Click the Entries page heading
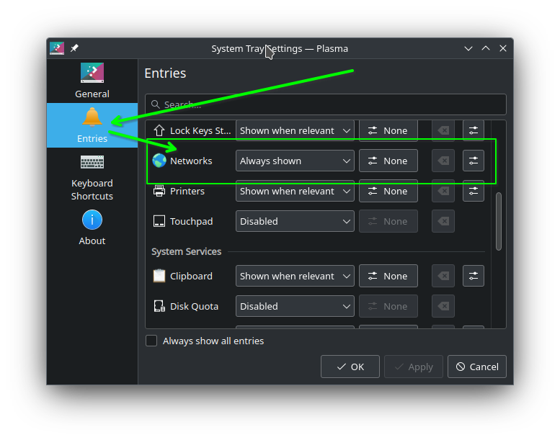 coord(165,73)
